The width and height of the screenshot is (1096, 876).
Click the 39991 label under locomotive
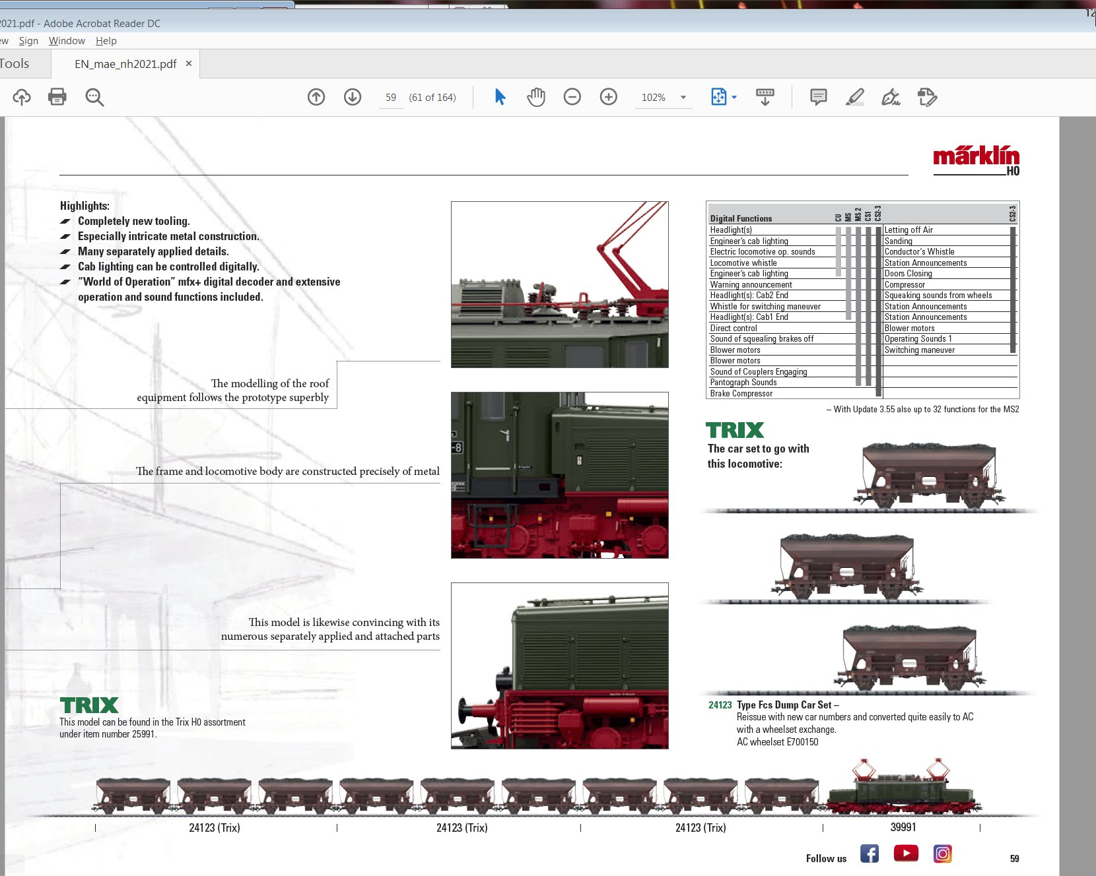(903, 827)
